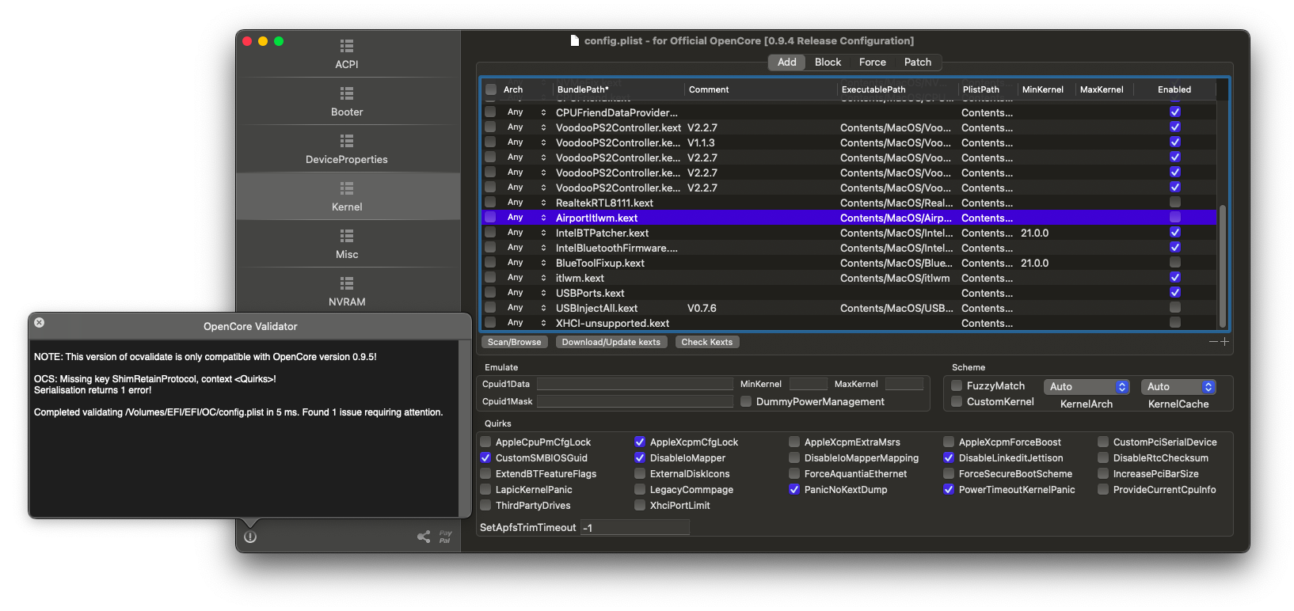Close the OpenCore Validator popup
The image size is (1294, 611).
tap(40, 323)
